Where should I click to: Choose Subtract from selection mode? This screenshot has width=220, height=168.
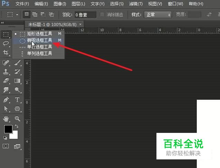(x=43, y=14)
